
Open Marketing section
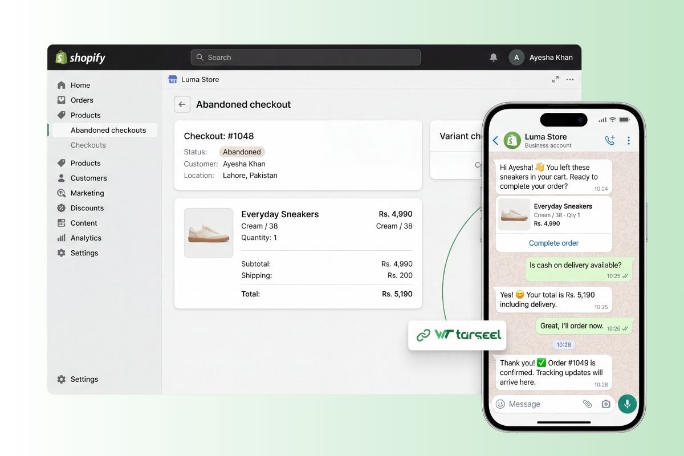[87, 193]
